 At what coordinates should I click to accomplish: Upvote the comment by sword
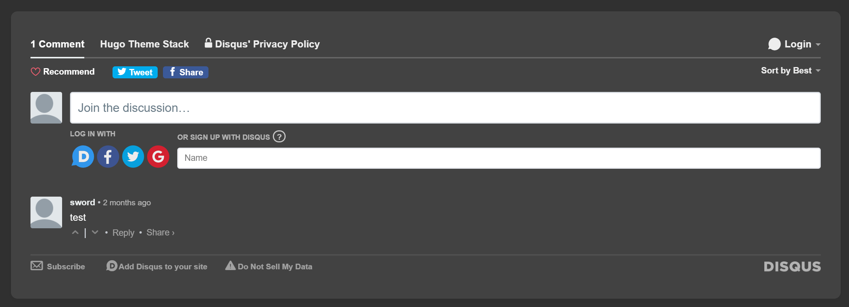click(75, 232)
